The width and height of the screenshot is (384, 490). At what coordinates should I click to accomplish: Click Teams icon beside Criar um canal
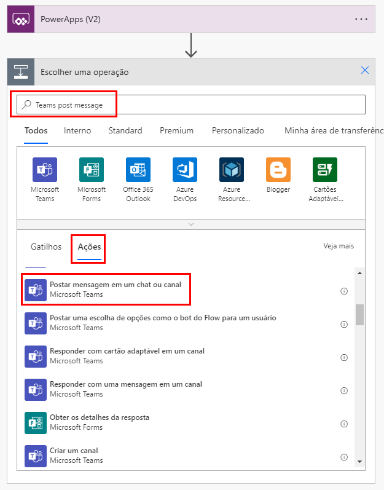click(36, 456)
